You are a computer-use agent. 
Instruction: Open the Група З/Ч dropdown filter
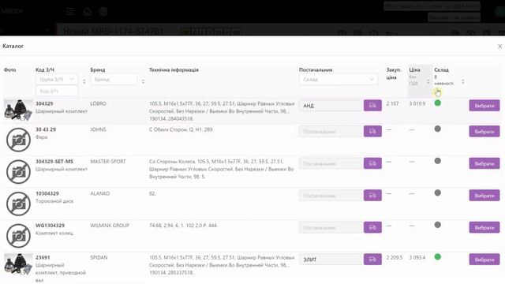coord(57,79)
